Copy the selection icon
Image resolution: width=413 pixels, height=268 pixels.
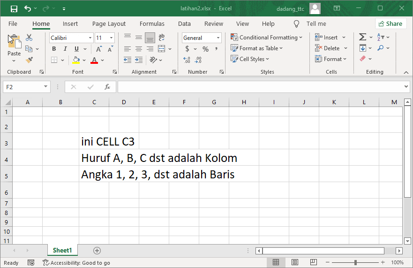(x=29, y=49)
